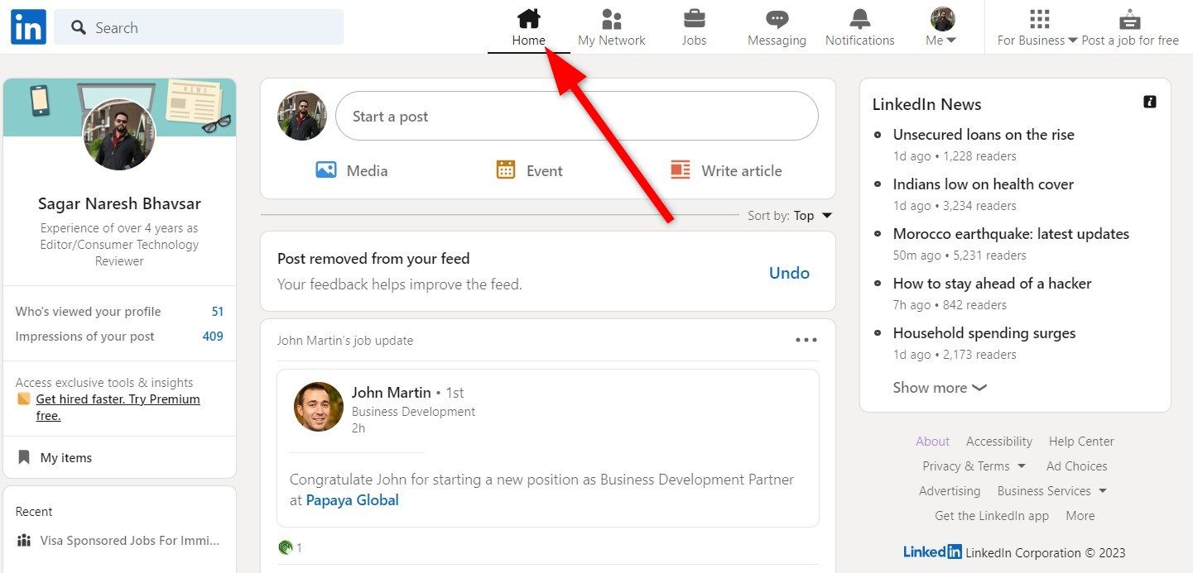Open Impressions of your post
The width and height of the screenshot is (1193, 573).
pos(85,337)
